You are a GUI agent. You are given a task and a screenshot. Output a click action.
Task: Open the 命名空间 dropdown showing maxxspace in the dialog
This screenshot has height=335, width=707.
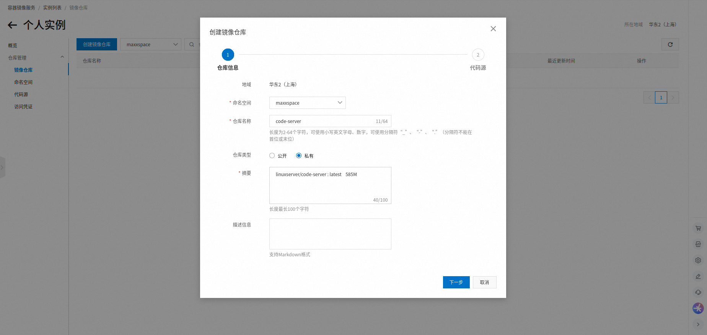point(307,103)
